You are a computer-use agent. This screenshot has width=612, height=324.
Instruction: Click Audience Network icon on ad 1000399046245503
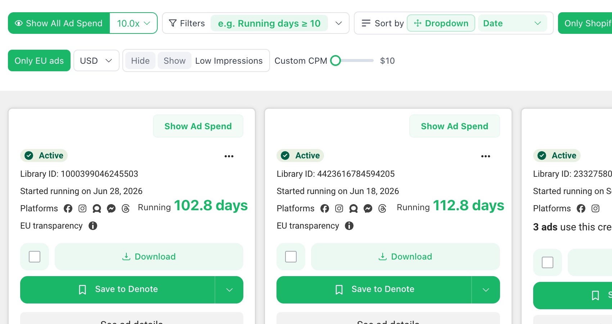(x=97, y=208)
